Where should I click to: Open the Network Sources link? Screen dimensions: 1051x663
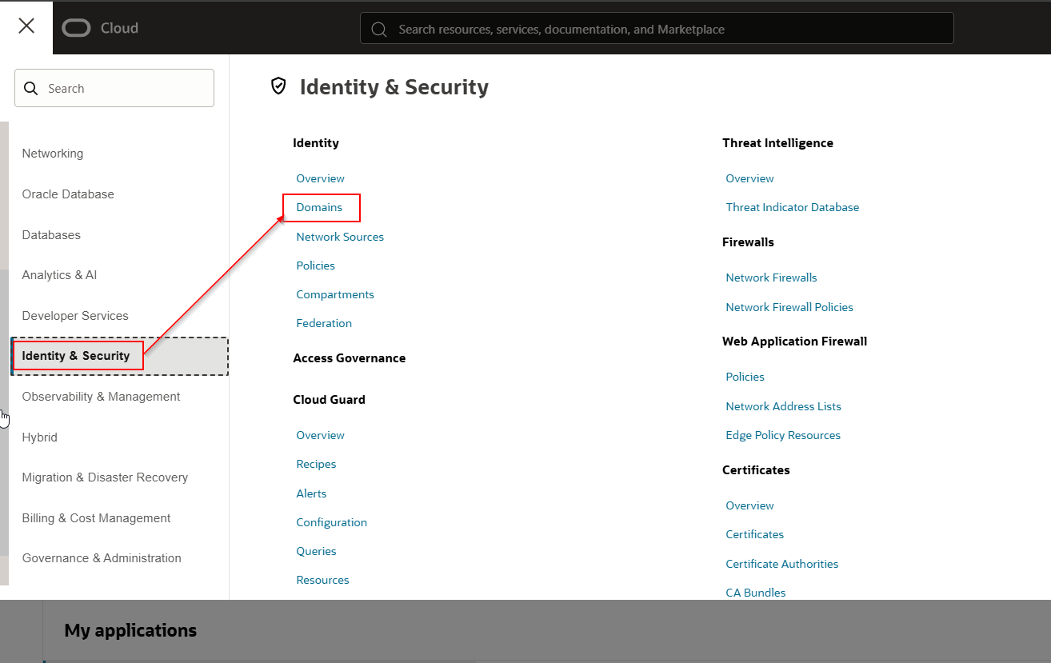(340, 237)
